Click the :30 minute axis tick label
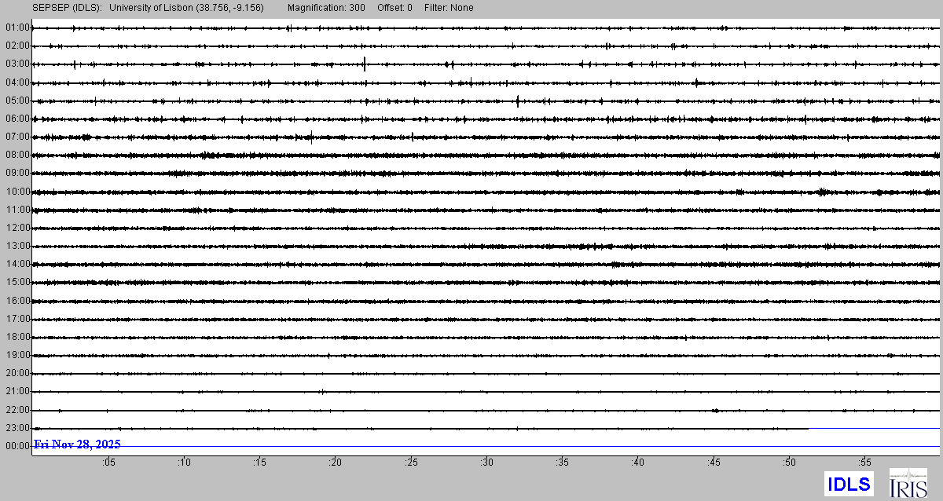 486,463
